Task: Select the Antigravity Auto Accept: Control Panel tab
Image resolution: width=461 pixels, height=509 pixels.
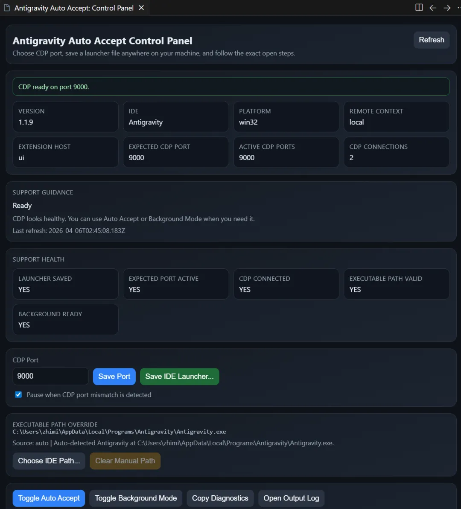Action: tap(74, 8)
